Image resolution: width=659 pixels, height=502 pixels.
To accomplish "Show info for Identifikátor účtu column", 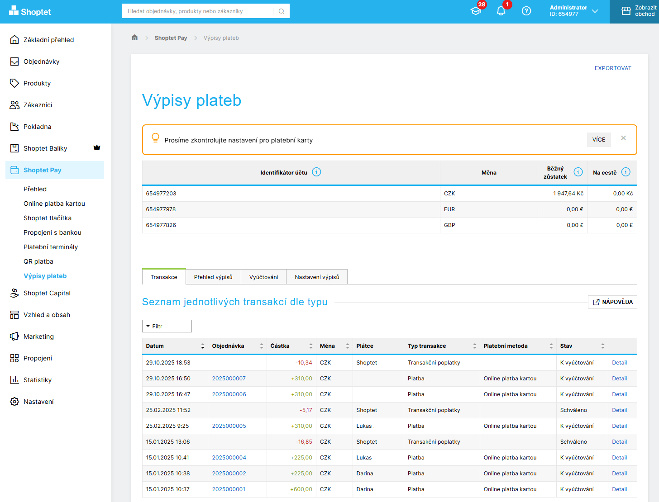I will pos(316,172).
